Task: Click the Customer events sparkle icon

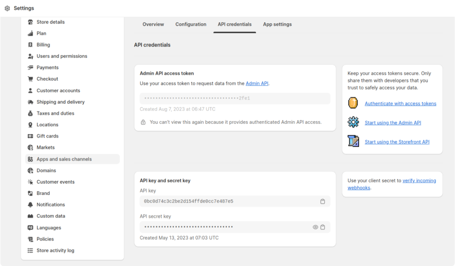Action: tap(30, 182)
